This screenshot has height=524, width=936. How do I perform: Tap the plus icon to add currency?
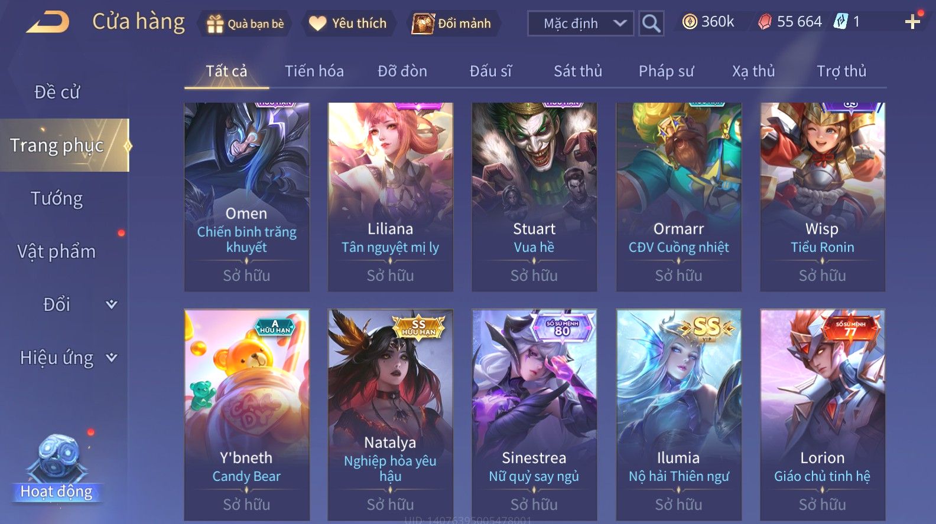(912, 22)
